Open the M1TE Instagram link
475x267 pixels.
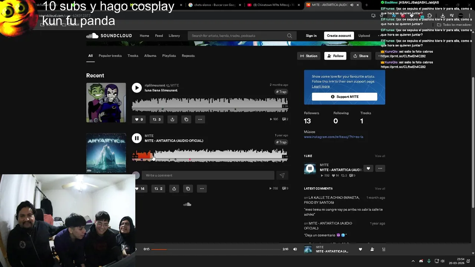(x=334, y=137)
